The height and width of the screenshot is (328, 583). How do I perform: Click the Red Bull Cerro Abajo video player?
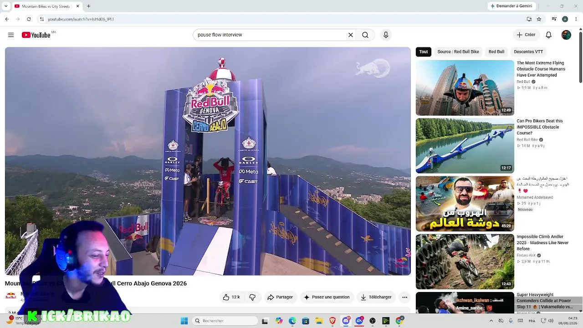[208, 161]
